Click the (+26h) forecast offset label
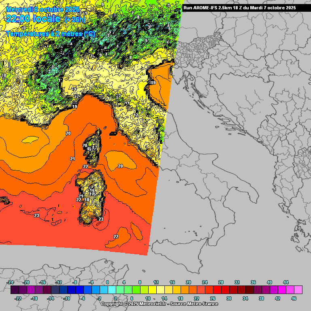The width and height of the screenshot is (311, 311). pos(76,19)
